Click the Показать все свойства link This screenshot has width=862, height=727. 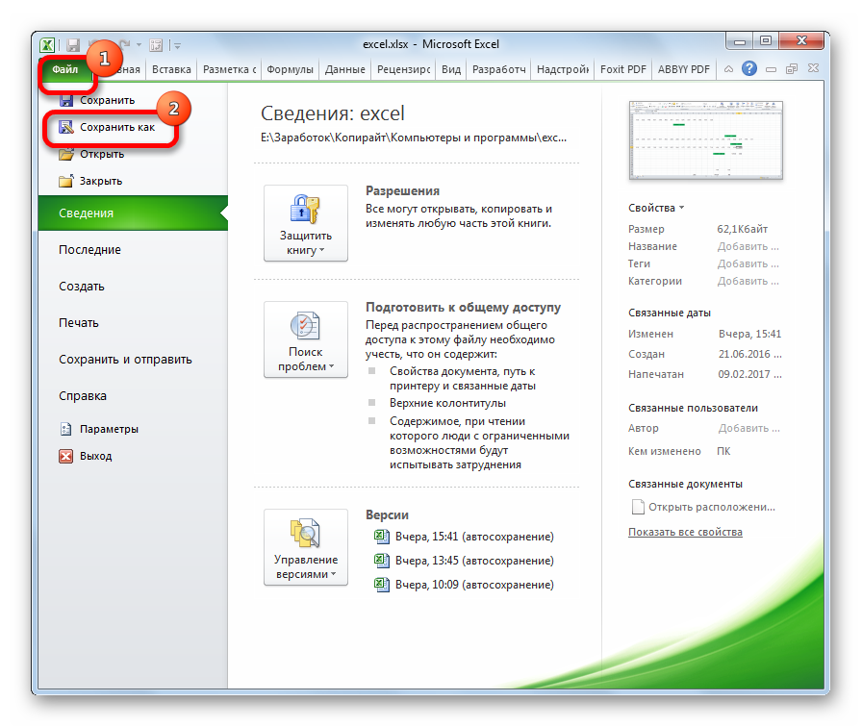click(x=685, y=532)
